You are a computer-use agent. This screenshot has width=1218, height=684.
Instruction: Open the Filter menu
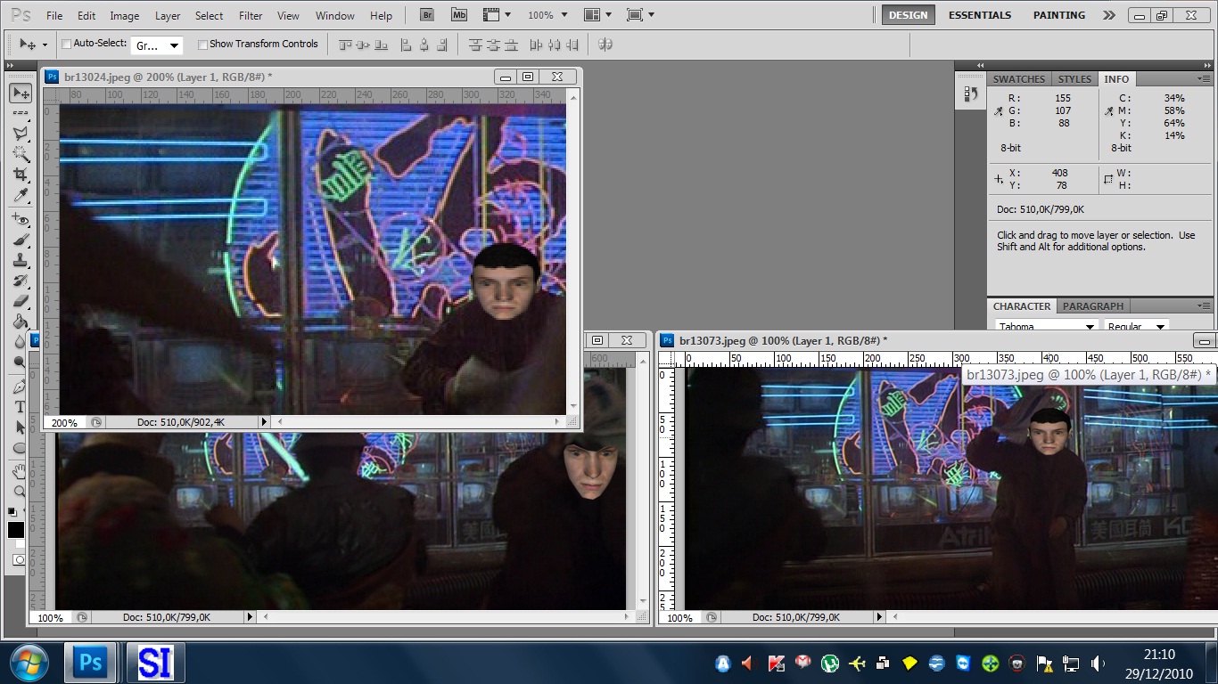pyautogui.click(x=251, y=15)
